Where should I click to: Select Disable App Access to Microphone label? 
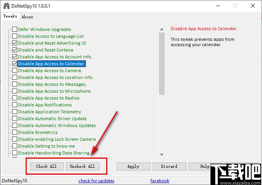[x=55, y=91]
